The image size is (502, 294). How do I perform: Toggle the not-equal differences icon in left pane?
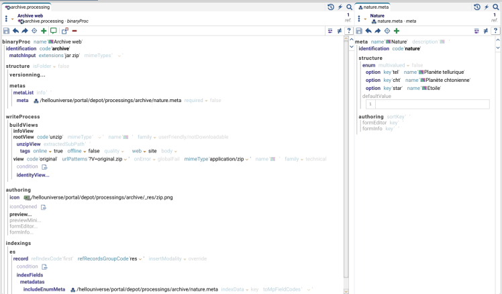(339, 31)
